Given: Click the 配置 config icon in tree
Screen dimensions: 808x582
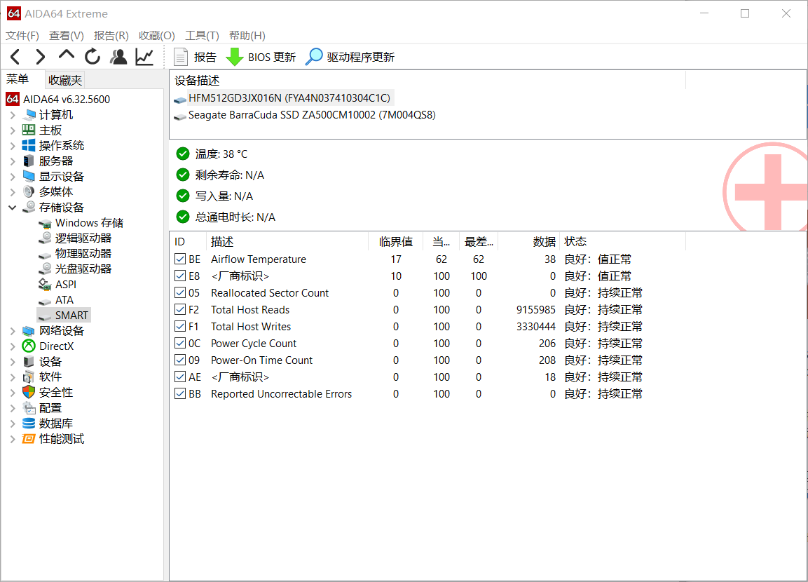Looking at the screenshot, I should coord(29,408).
